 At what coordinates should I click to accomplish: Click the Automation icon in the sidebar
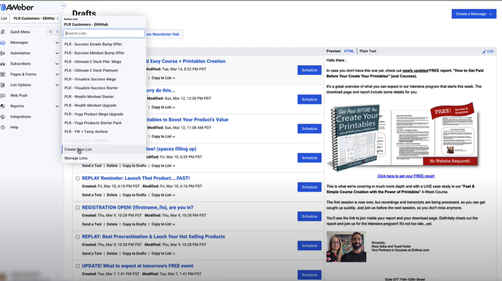[x=3, y=53]
